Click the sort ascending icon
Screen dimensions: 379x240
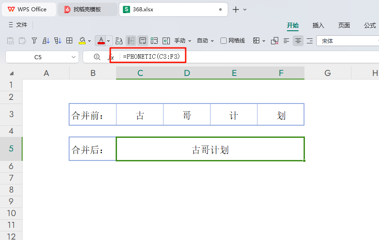point(46,41)
